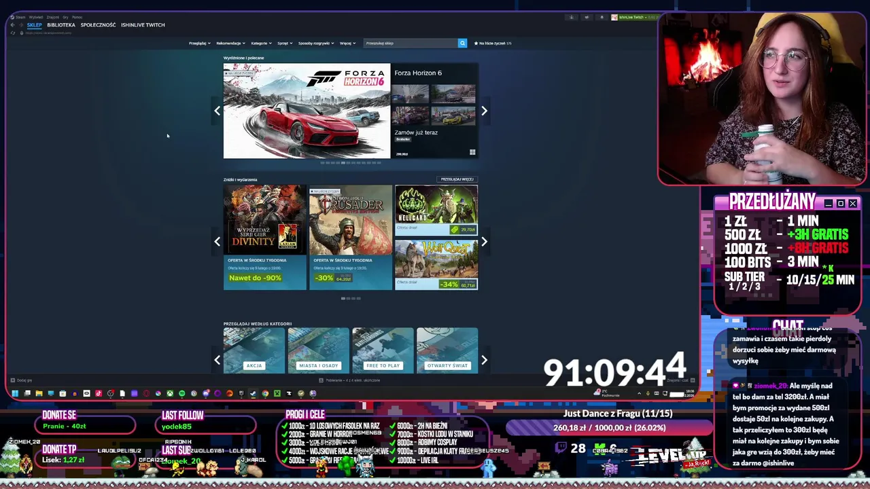Viewport: 870px width, 489px height.
Task: Advance the discounts carousel with right arrow
Action: pyautogui.click(x=484, y=241)
